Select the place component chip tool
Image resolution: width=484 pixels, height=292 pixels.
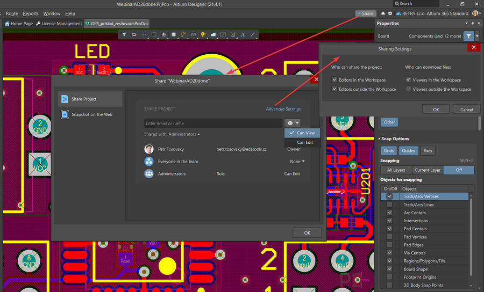click(174, 34)
